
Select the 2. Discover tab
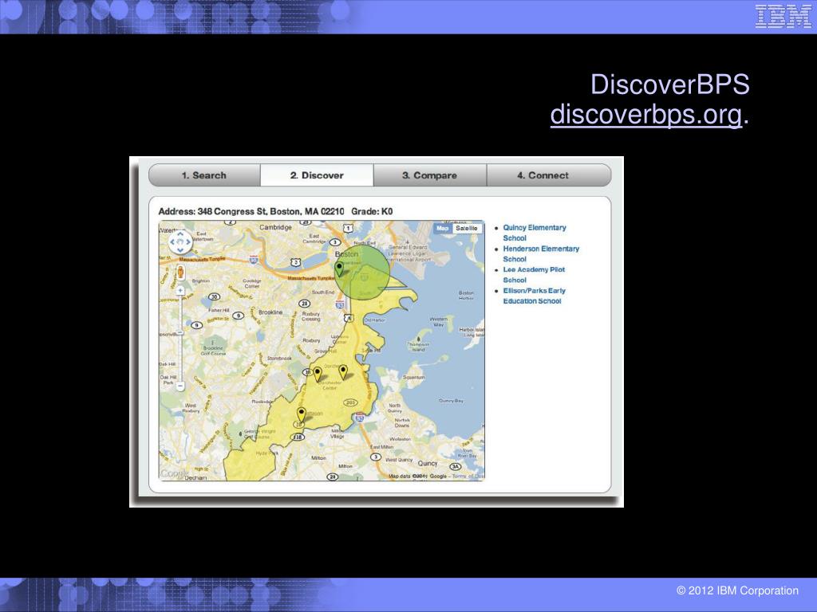(x=317, y=175)
